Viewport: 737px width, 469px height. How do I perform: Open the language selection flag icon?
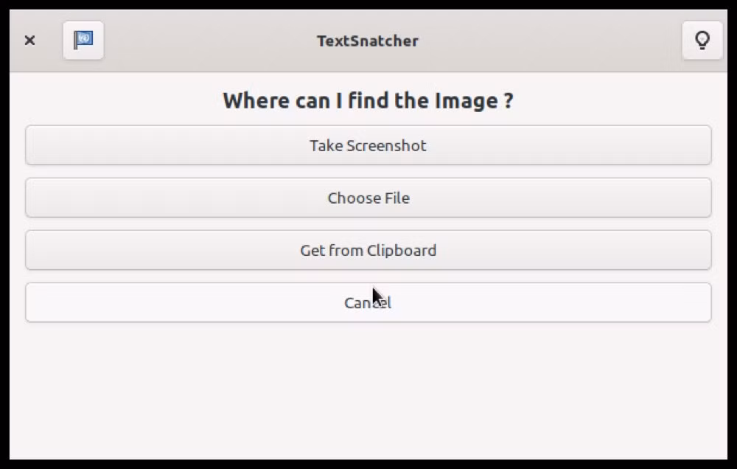coord(83,41)
